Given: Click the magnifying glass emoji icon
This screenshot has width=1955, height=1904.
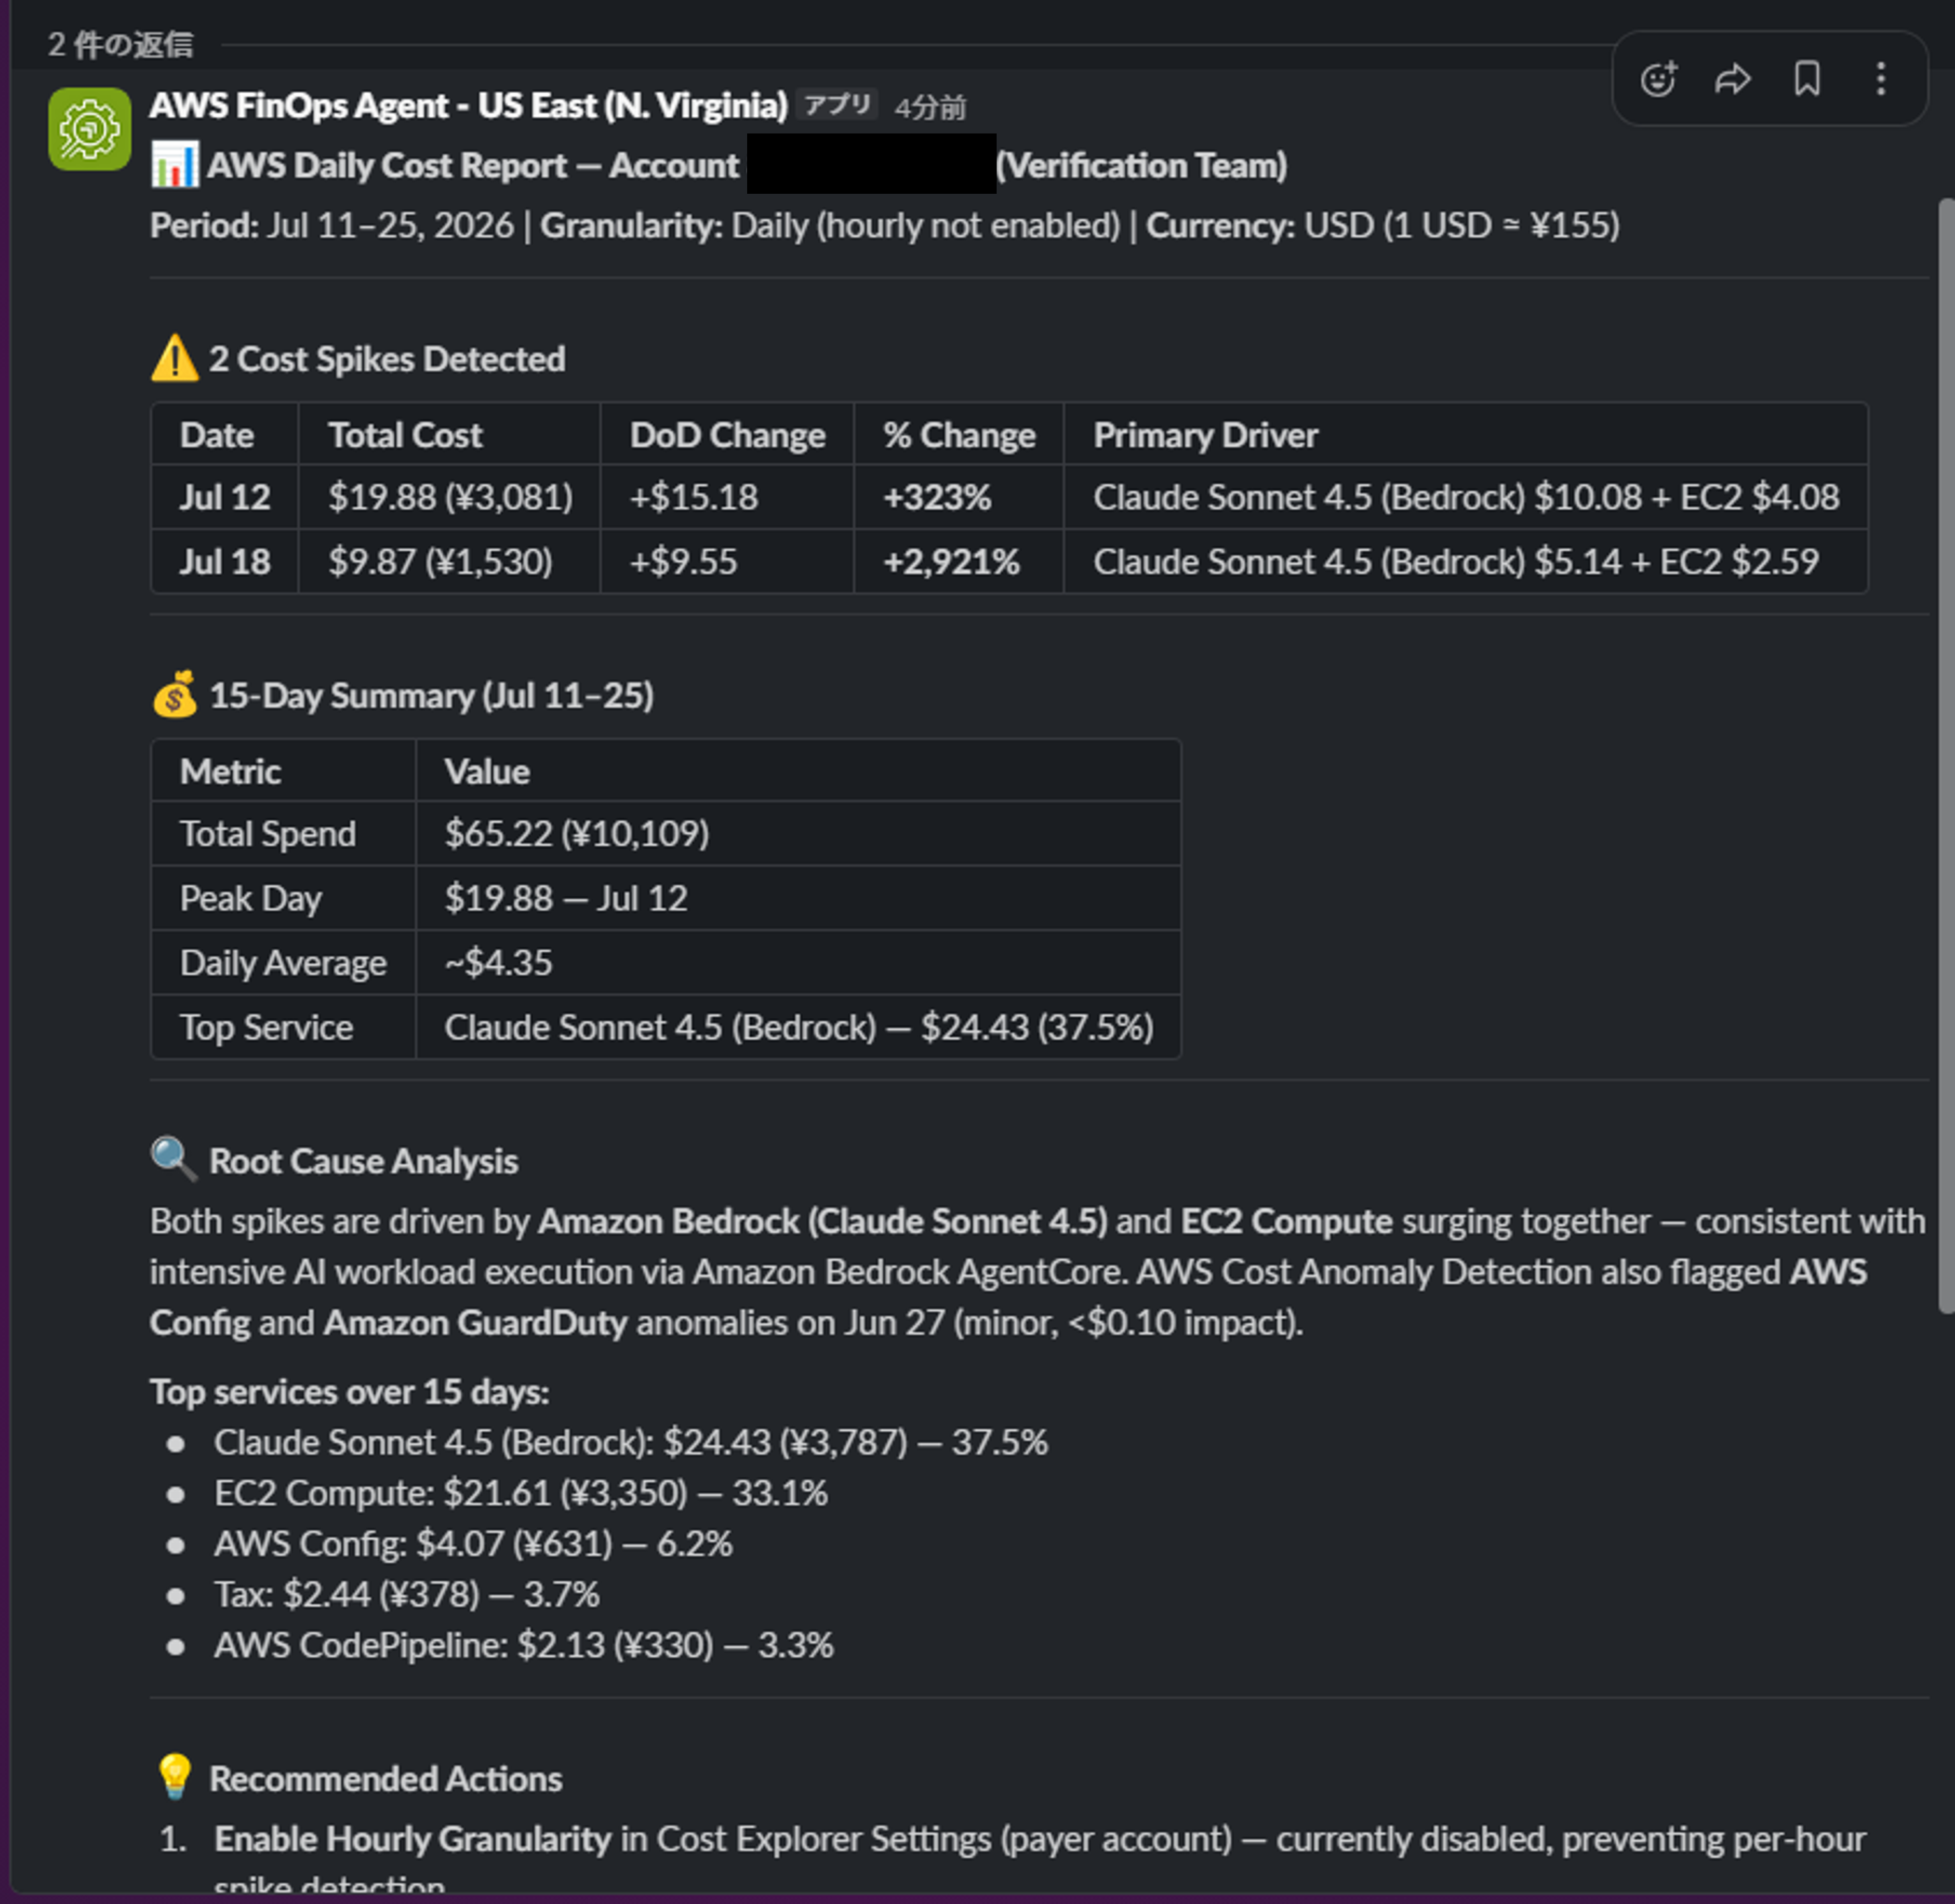Looking at the screenshot, I should click(174, 1159).
